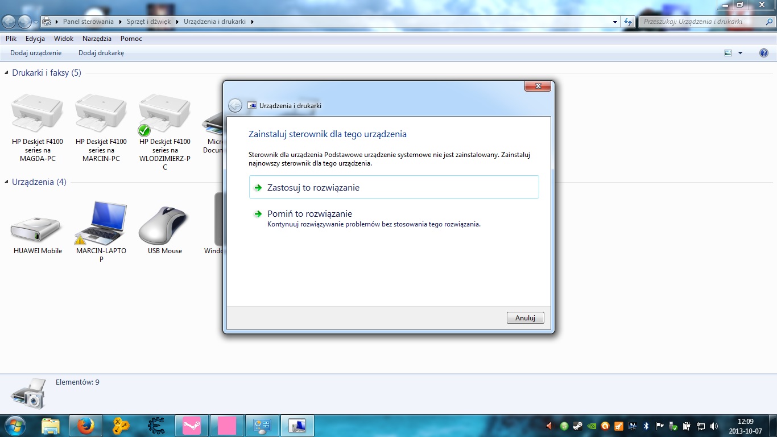Change the view using the view icon button

728,53
